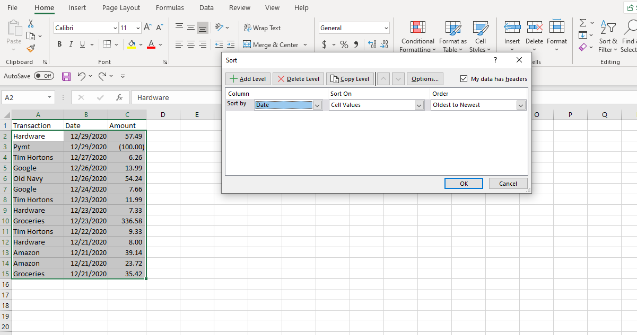This screenshot has width=637, height=335.
Task: Switch to the Page Layout tab
Action: (x=121, y=8)
